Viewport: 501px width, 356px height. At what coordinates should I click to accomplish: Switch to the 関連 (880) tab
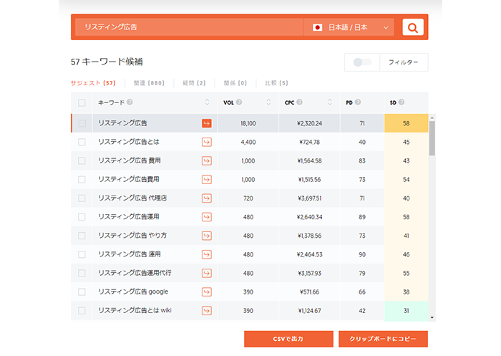[x=149, y=83]
